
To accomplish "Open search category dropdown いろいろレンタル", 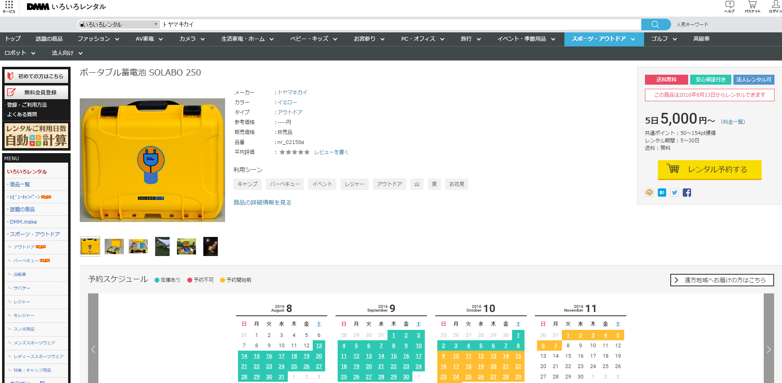I will click(x=119, y=24).
